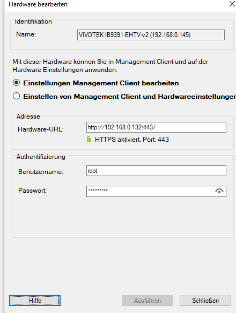Click into the Hardware-URL text box
Screen dimensions: 236x313
click(156, 127)
